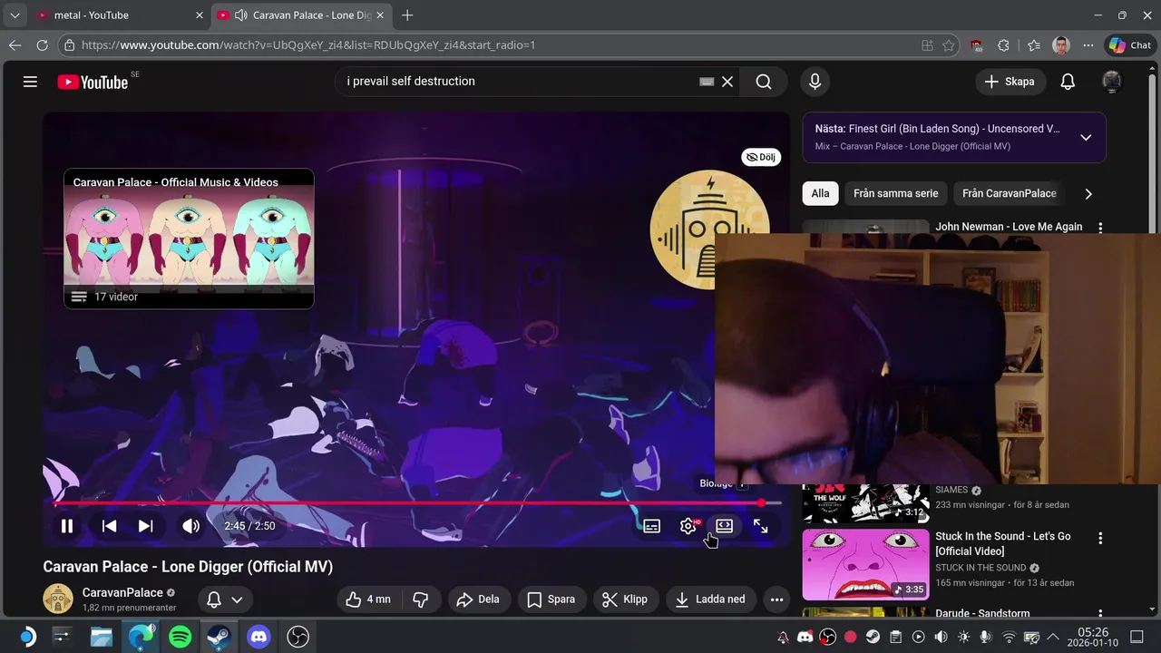Switch to theater mode (Biolage)
1161x653 pixels.
pos(724,526)
